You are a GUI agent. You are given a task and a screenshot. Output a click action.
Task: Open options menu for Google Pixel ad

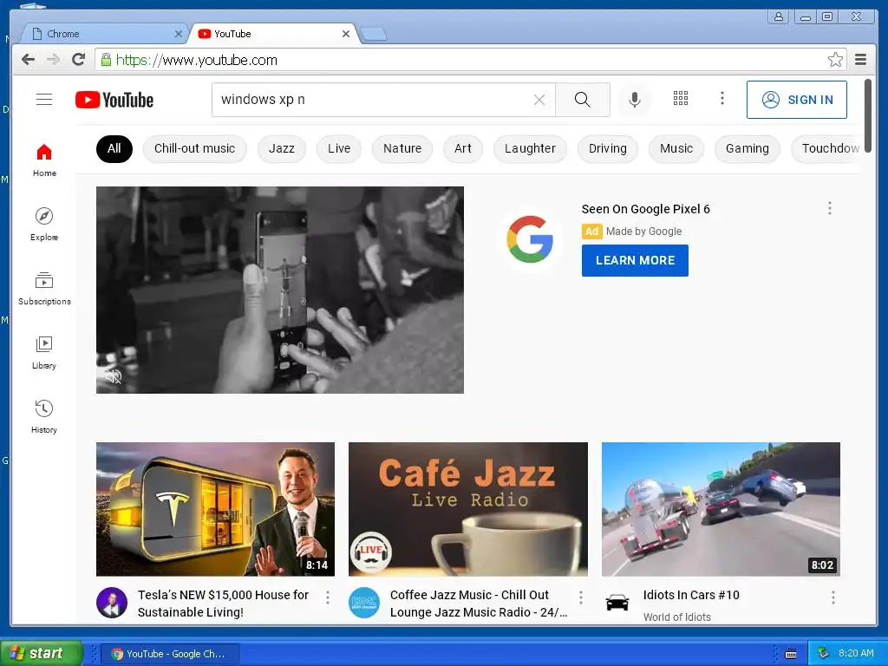[830, 208]
